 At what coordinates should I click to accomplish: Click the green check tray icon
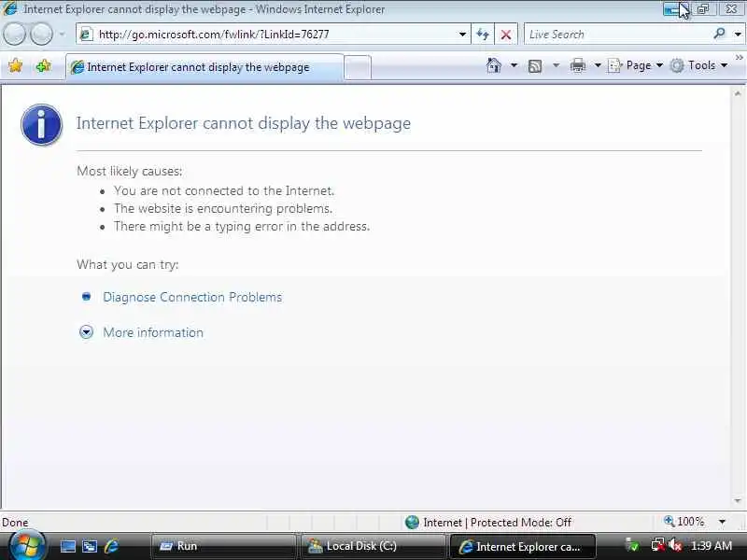pyautogui.click(x=632, y=545)
